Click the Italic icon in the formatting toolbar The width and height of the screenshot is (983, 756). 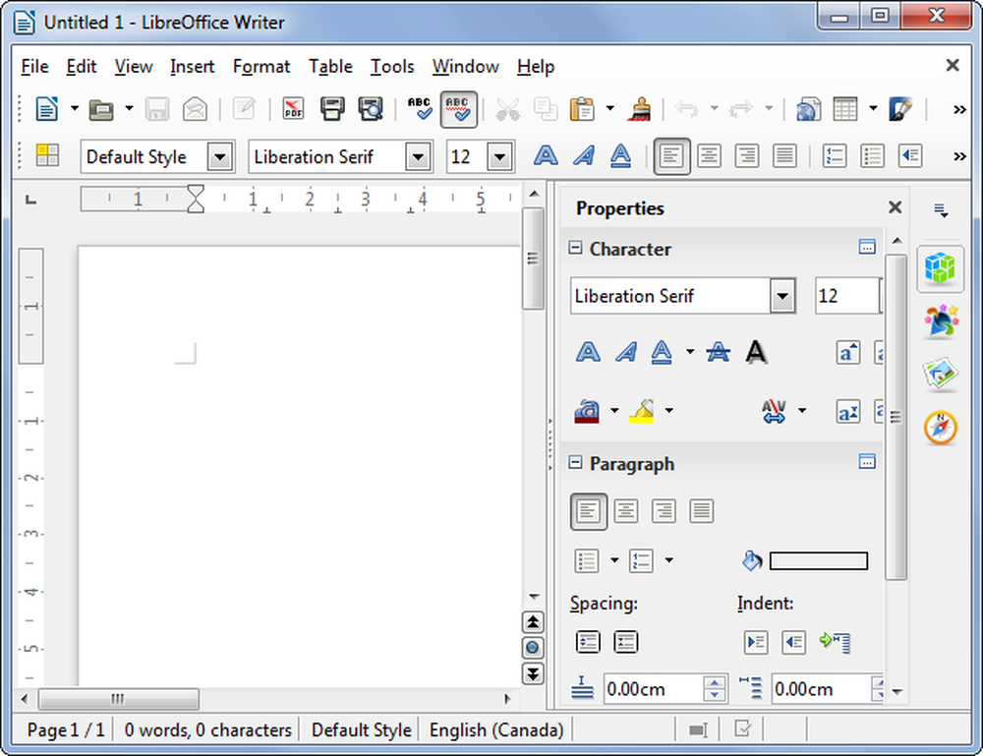click(584, 155)
